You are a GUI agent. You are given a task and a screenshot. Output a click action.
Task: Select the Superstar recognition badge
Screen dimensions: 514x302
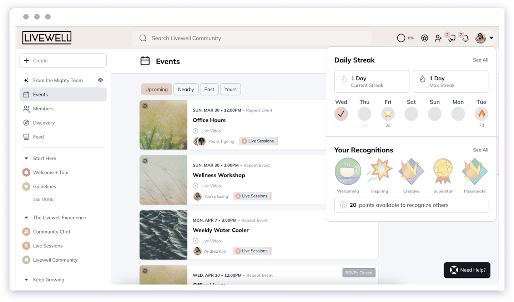(x=443, y=171)
